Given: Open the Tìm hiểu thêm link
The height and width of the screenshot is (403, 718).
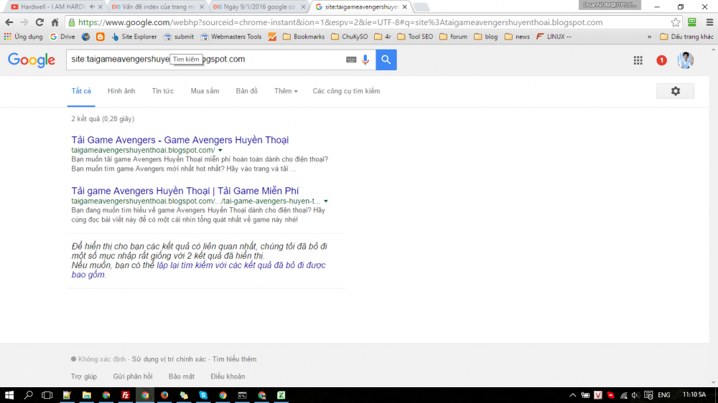Looking at the screenshot, I should pyautogui.click(x=235, y=359).
